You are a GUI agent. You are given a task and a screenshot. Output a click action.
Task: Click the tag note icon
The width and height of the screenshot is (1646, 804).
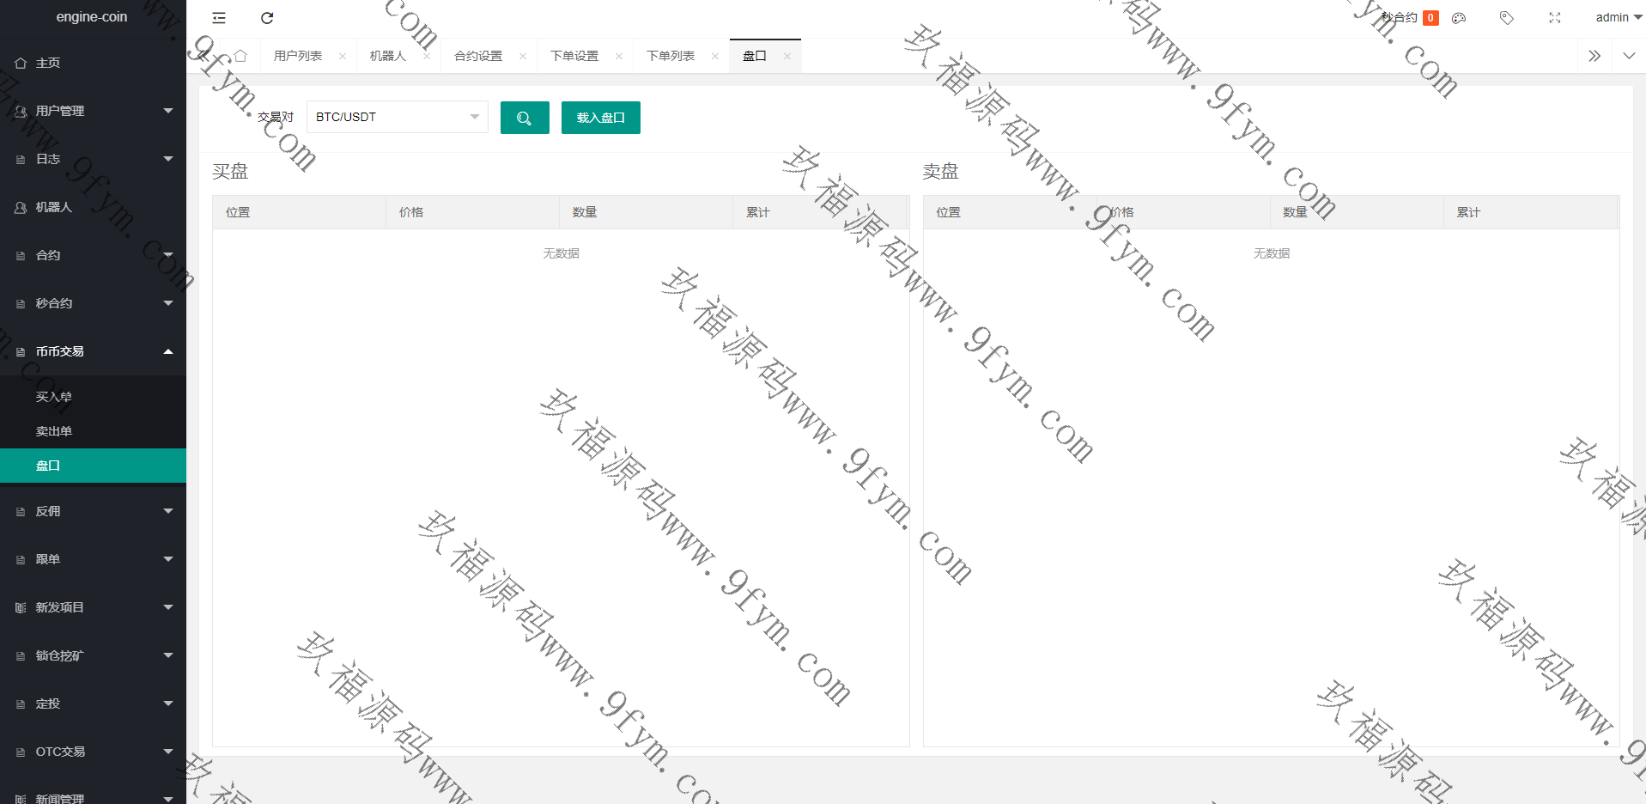pyautogui.click(x=1506, y=18)
